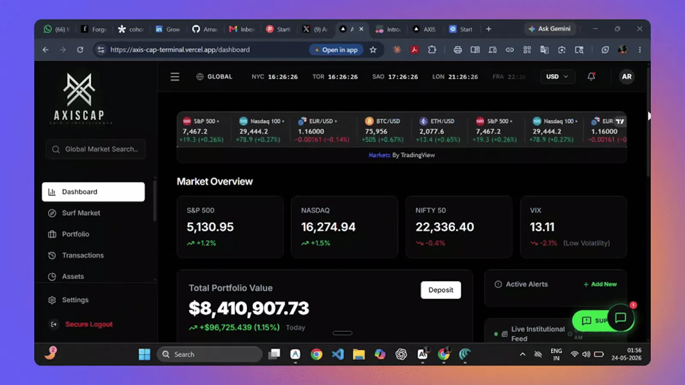Image resolution: width=685 pixels, height=385 pixels.
Task: Click the copy link toolbar icon
Action: [509, 50]
